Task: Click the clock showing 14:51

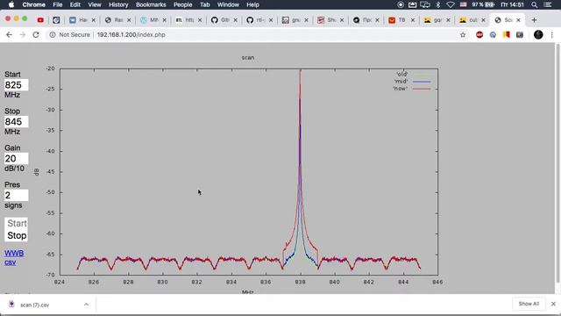Action: 512,4
